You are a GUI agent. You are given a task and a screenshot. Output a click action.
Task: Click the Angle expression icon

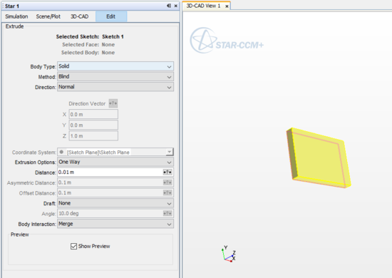(x=167, y=213)
